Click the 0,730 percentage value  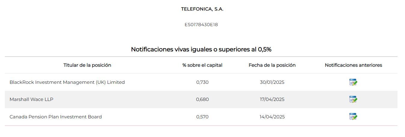click(x=202, y=82)
